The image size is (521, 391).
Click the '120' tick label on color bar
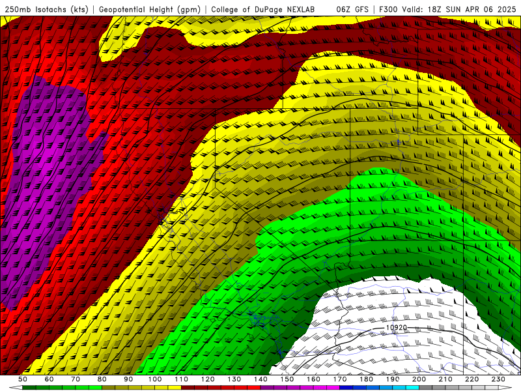point(208,379)
